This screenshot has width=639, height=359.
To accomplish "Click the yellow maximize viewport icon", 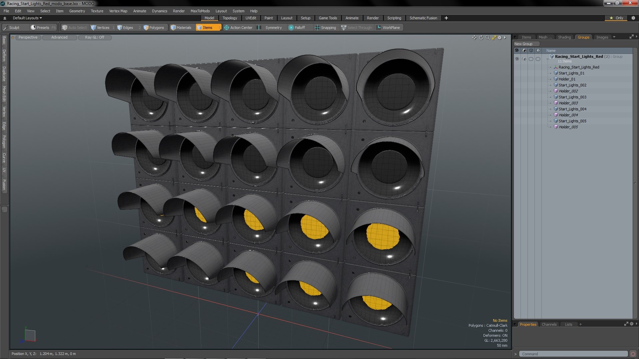I will [494, 38].
